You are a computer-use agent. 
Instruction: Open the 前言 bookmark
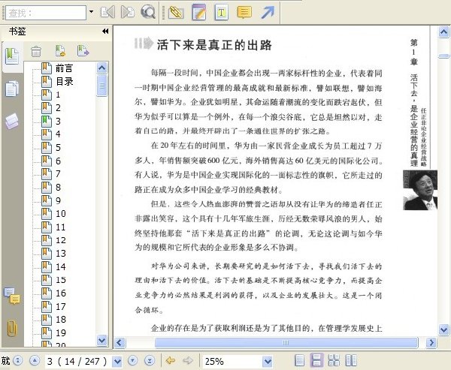57,68
